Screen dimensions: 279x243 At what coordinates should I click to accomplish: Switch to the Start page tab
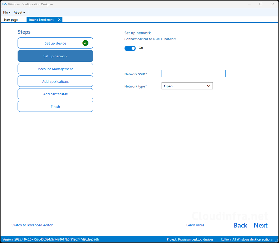[11, 20]
